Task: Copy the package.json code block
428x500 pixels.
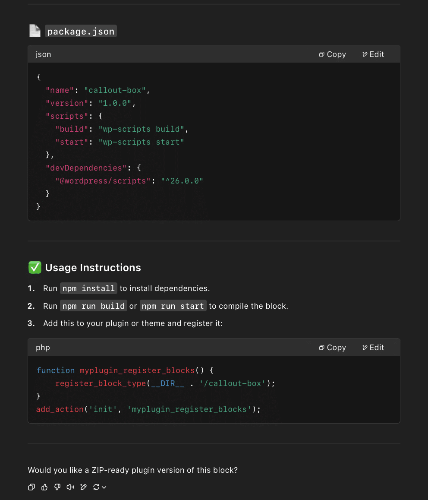Action: coord(332,54)
